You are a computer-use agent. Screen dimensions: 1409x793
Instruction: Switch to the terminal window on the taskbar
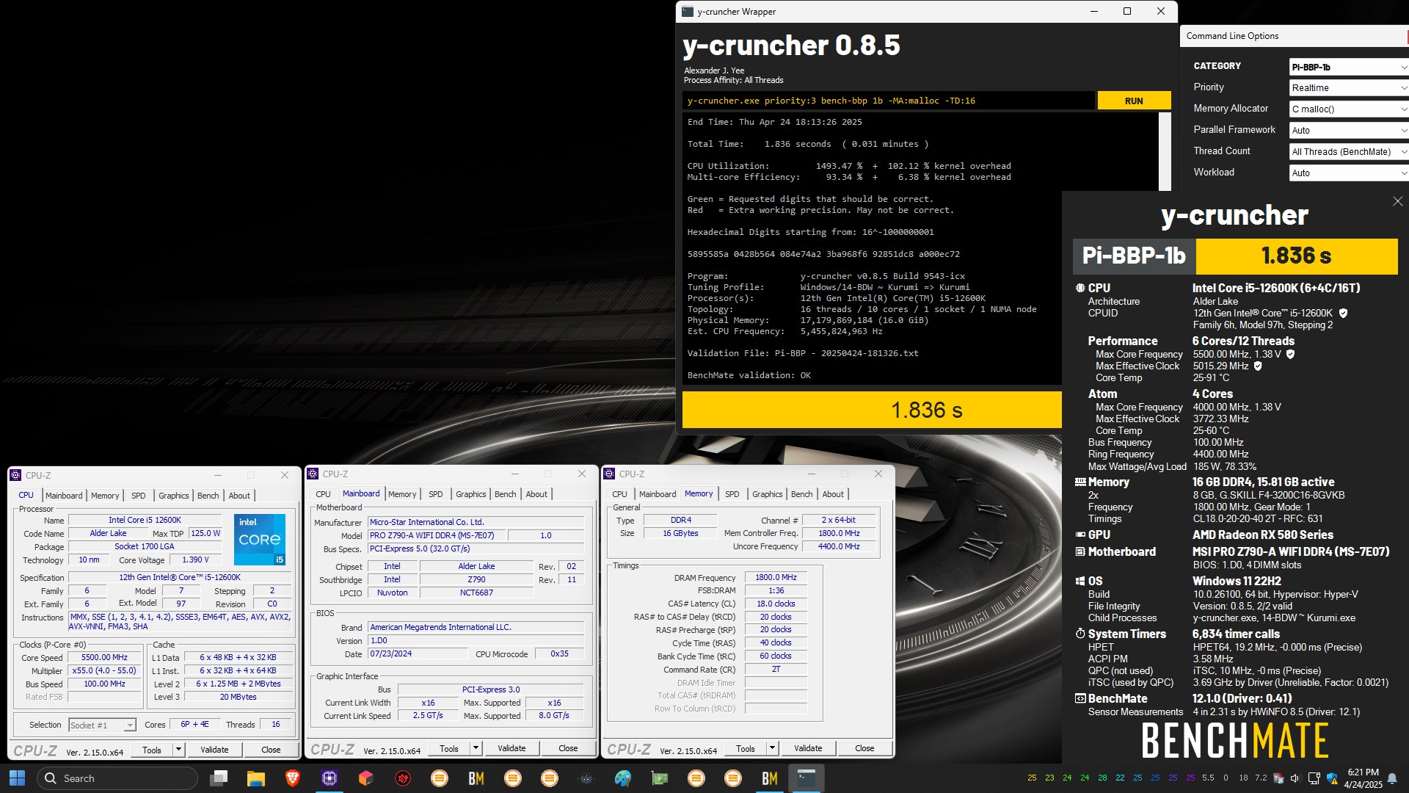click(806, 778)
